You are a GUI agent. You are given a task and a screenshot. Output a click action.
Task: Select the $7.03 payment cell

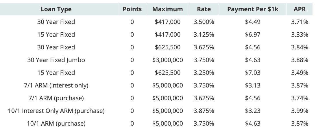pyautogui.click(x=253, y=73)
